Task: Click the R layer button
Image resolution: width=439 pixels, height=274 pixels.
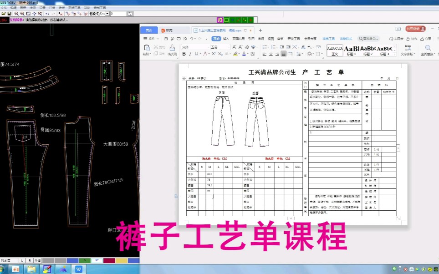Action: pos(30,260)
